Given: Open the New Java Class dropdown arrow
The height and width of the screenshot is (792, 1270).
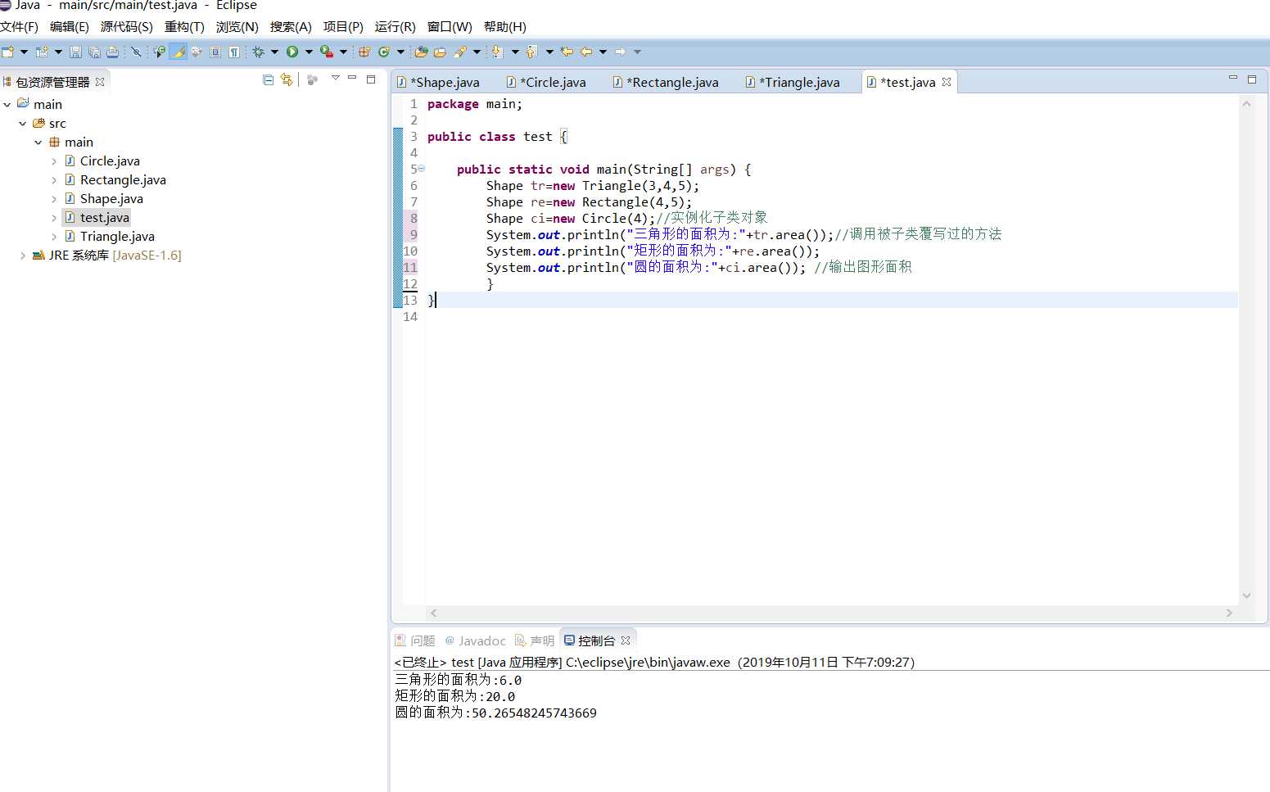Looking at the screenshot, I should 400,52.
